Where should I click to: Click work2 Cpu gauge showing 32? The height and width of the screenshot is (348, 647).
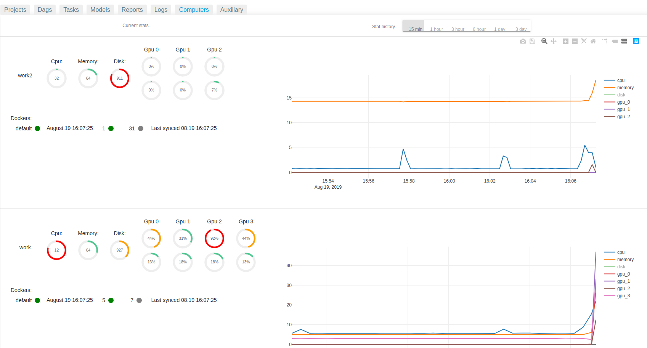56,78
